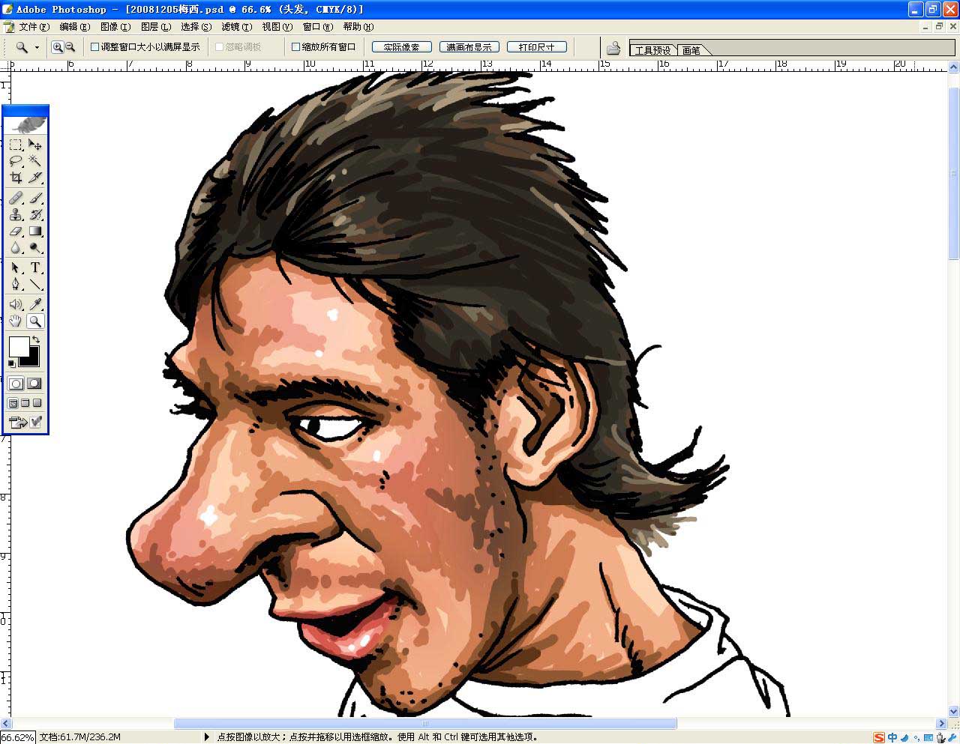This screenshot has height=744, width=960.
Task: Click the 打印尺寸 button
Action: pyautogui.click(x=536, y=47)
